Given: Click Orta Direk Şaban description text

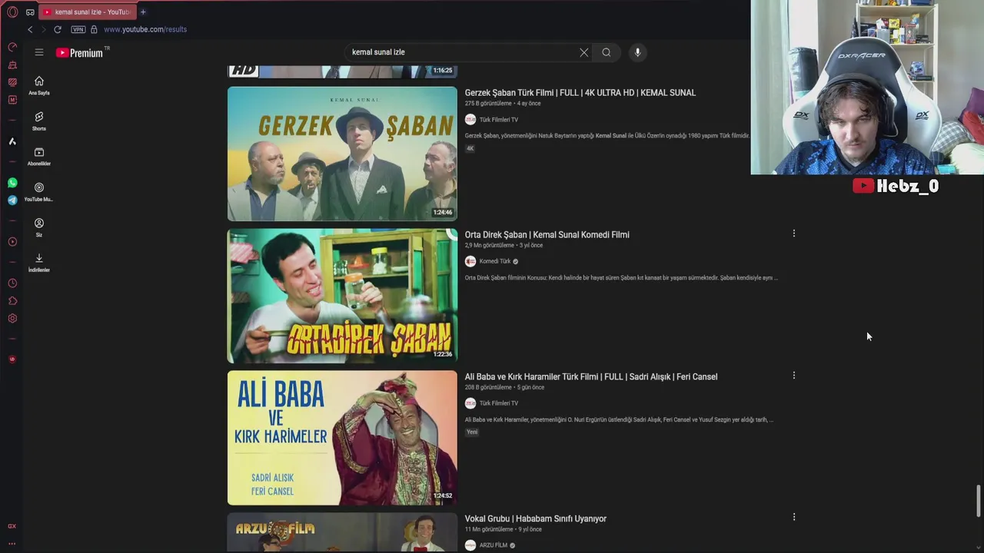Looking at the screenshot, I should click(621, 278).
